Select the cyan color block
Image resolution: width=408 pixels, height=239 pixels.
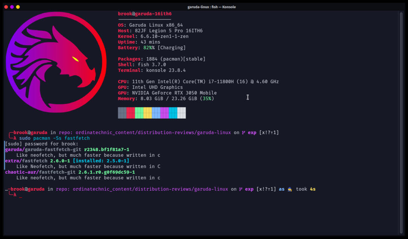[173, 113]
